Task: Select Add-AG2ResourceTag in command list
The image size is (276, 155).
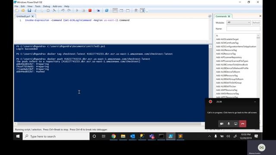Action: 226,50
